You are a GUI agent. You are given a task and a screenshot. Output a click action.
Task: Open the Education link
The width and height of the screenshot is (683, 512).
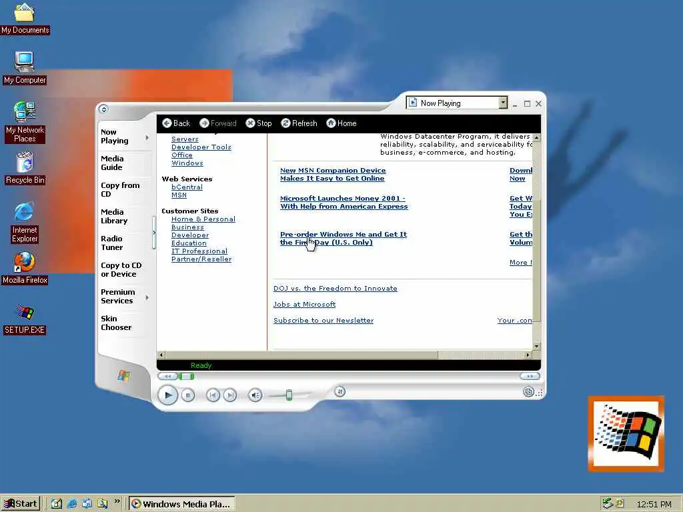click(x=189, y=243)
